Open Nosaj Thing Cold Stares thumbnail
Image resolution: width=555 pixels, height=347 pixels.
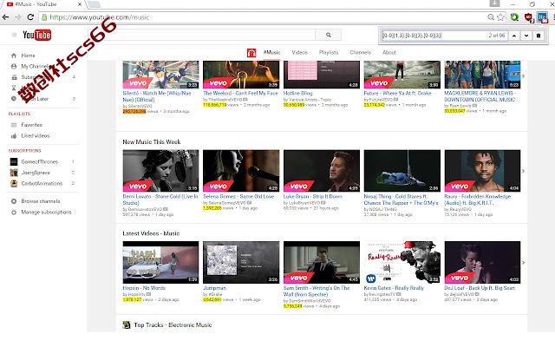pyautogui.click(x=402, y=171)
